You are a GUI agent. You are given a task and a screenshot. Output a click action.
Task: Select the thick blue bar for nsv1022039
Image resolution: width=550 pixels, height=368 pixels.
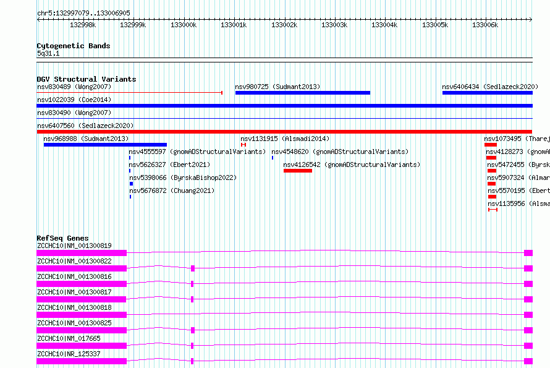tap(284, 106)
